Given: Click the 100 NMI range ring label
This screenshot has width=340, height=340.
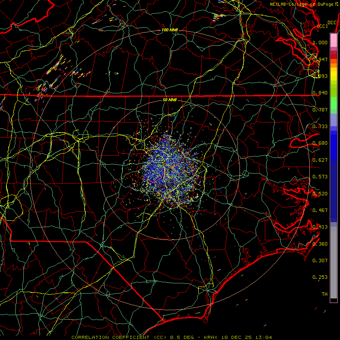Looking at the screenshot, I should coord(170,30).
